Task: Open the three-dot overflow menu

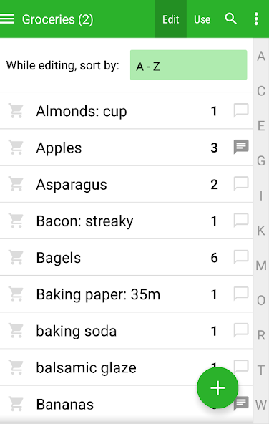Action: (256, 19)
